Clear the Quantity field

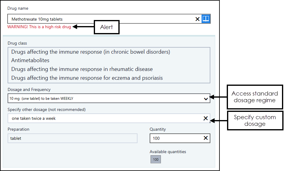click(x=205, y=138)
